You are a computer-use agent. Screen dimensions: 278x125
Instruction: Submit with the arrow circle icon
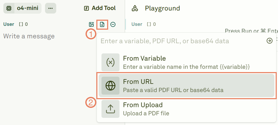270,41
